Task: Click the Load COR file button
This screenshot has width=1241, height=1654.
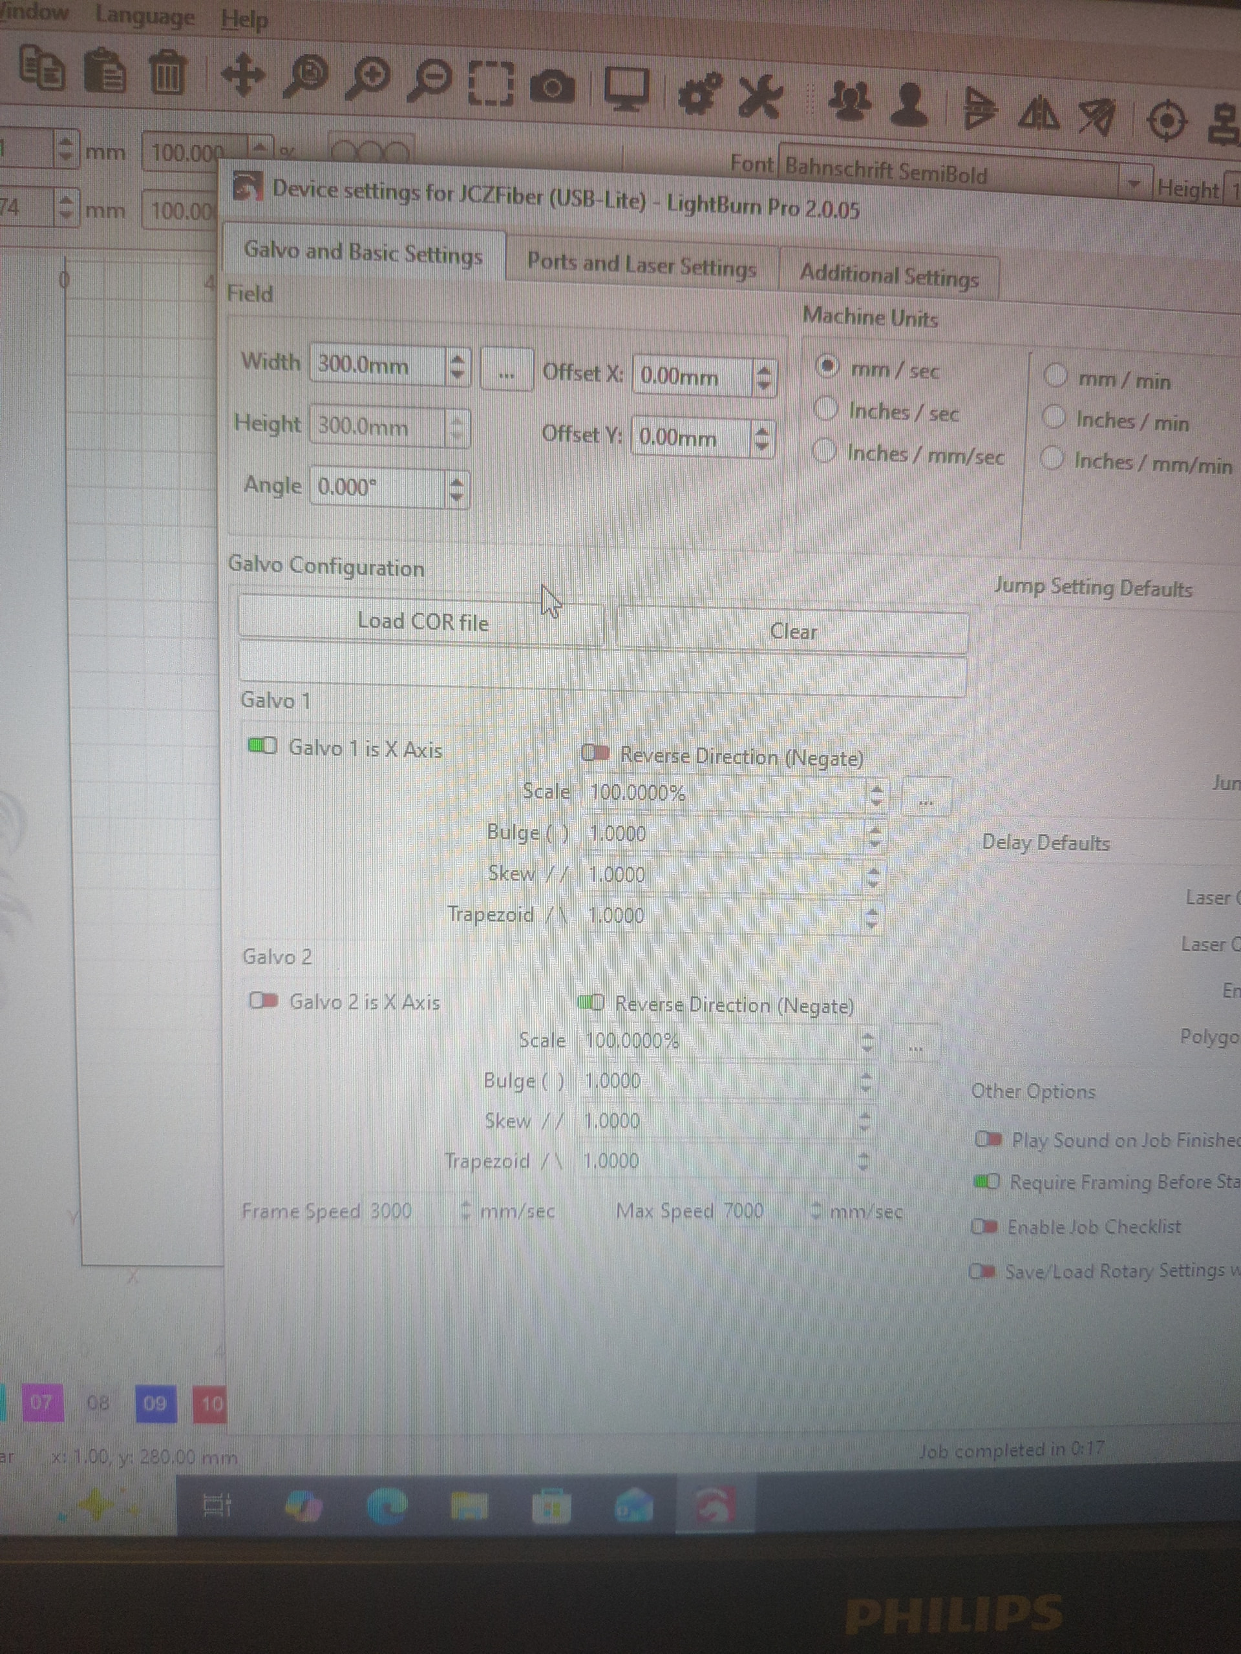Action: tap(422, 622)
